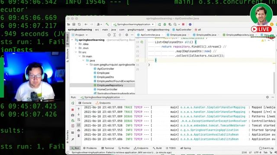The width and height of the screenshot is (277, 155).
Task: Open TODO tool window
Action: pos(171,148)
